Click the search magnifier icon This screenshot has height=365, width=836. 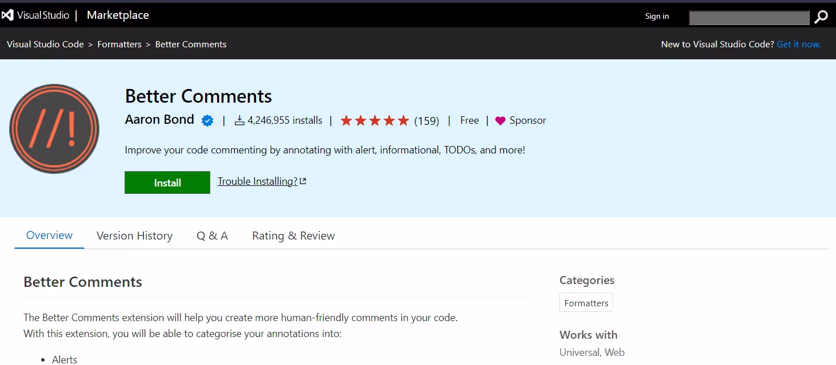click(x=821, y=17)
